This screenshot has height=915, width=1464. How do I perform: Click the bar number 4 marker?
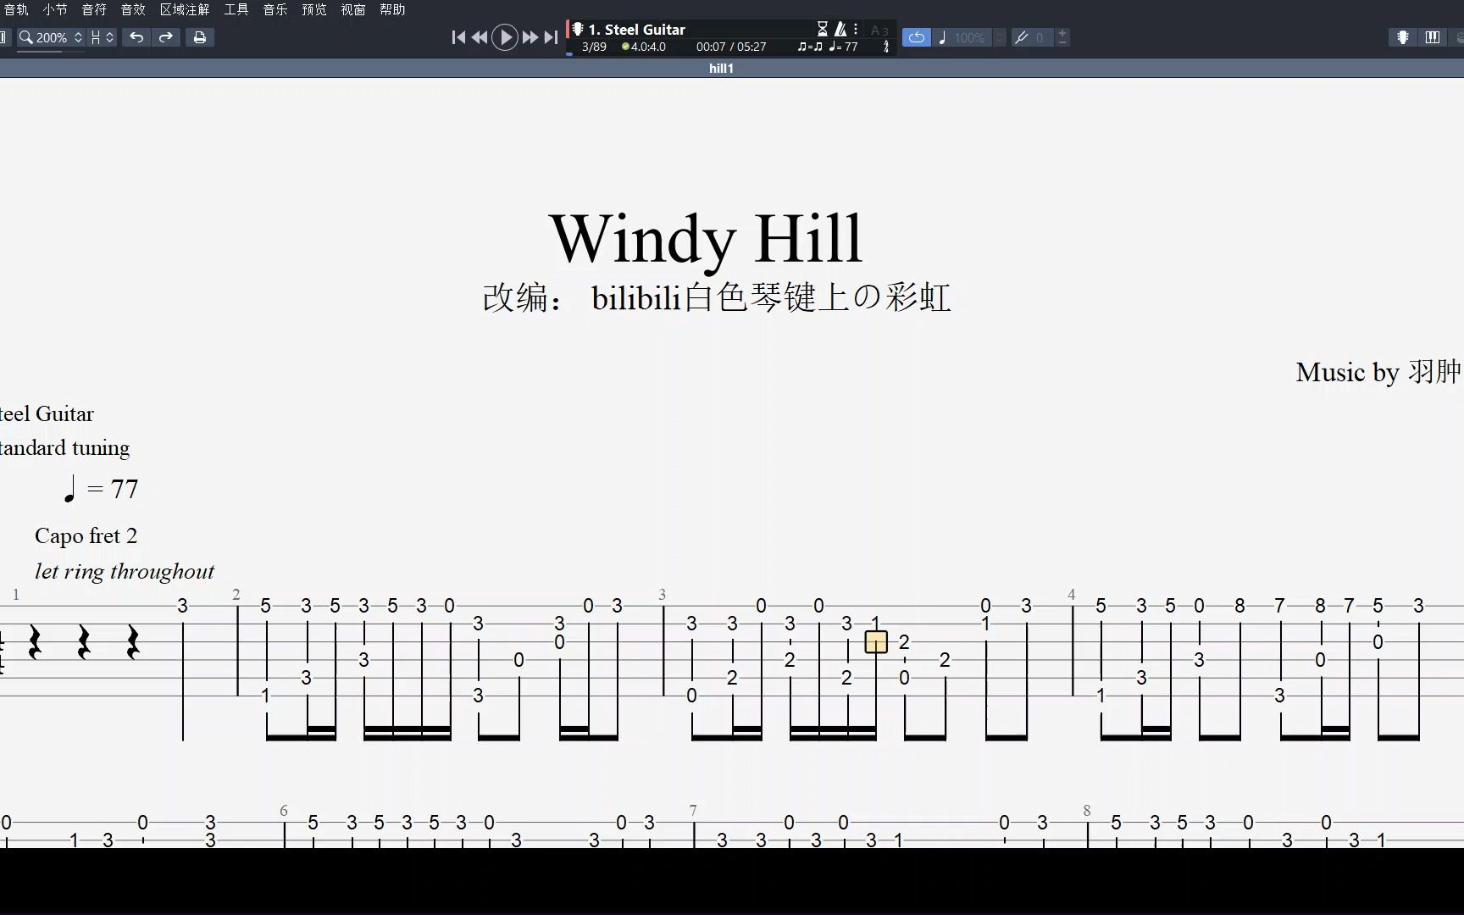(x=1072, y=595)
